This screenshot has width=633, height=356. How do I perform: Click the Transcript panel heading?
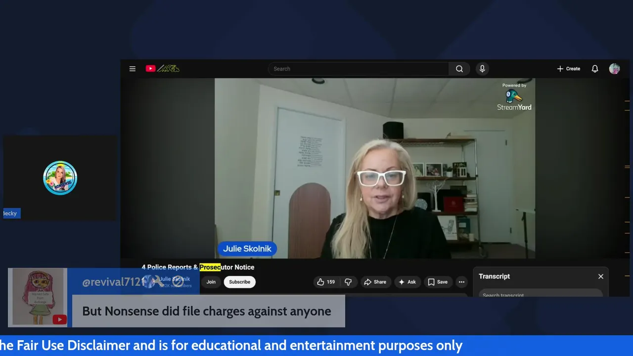tap(494, 276)
